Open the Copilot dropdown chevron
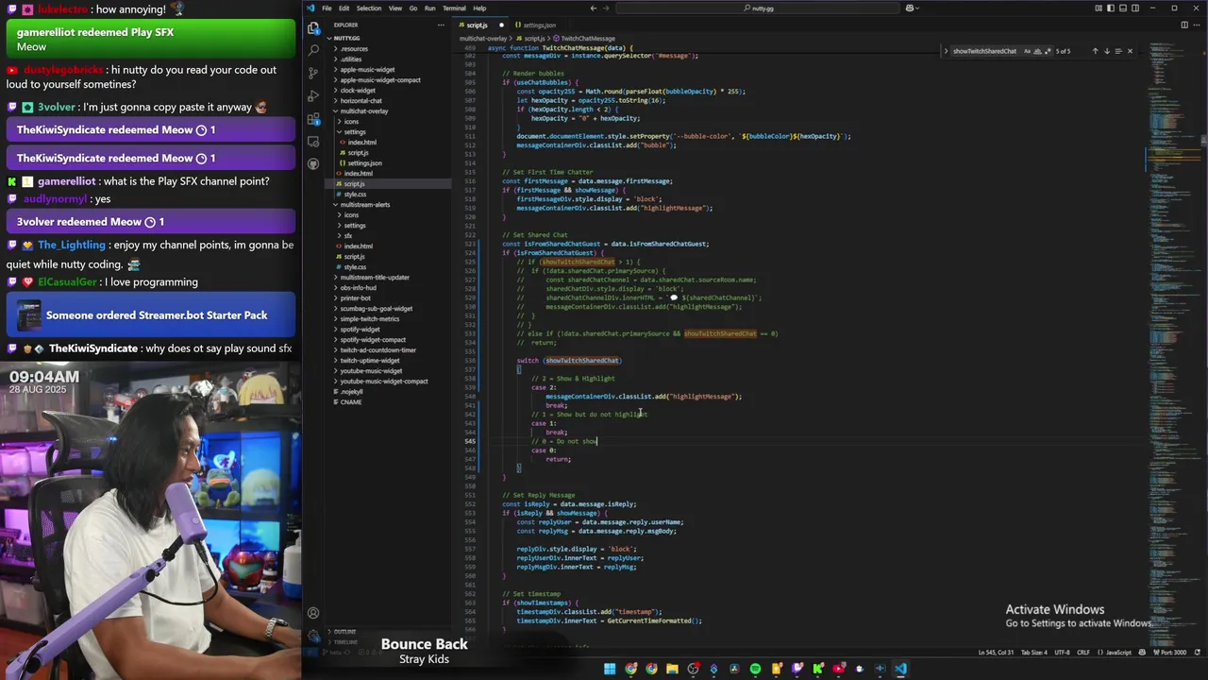 pyautogui.click(x=917, y=8)
